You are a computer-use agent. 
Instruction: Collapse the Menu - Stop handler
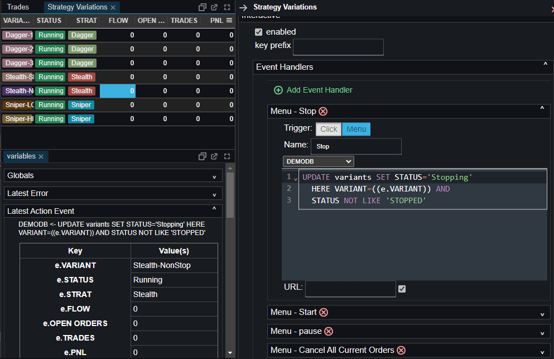click(542, 109)
